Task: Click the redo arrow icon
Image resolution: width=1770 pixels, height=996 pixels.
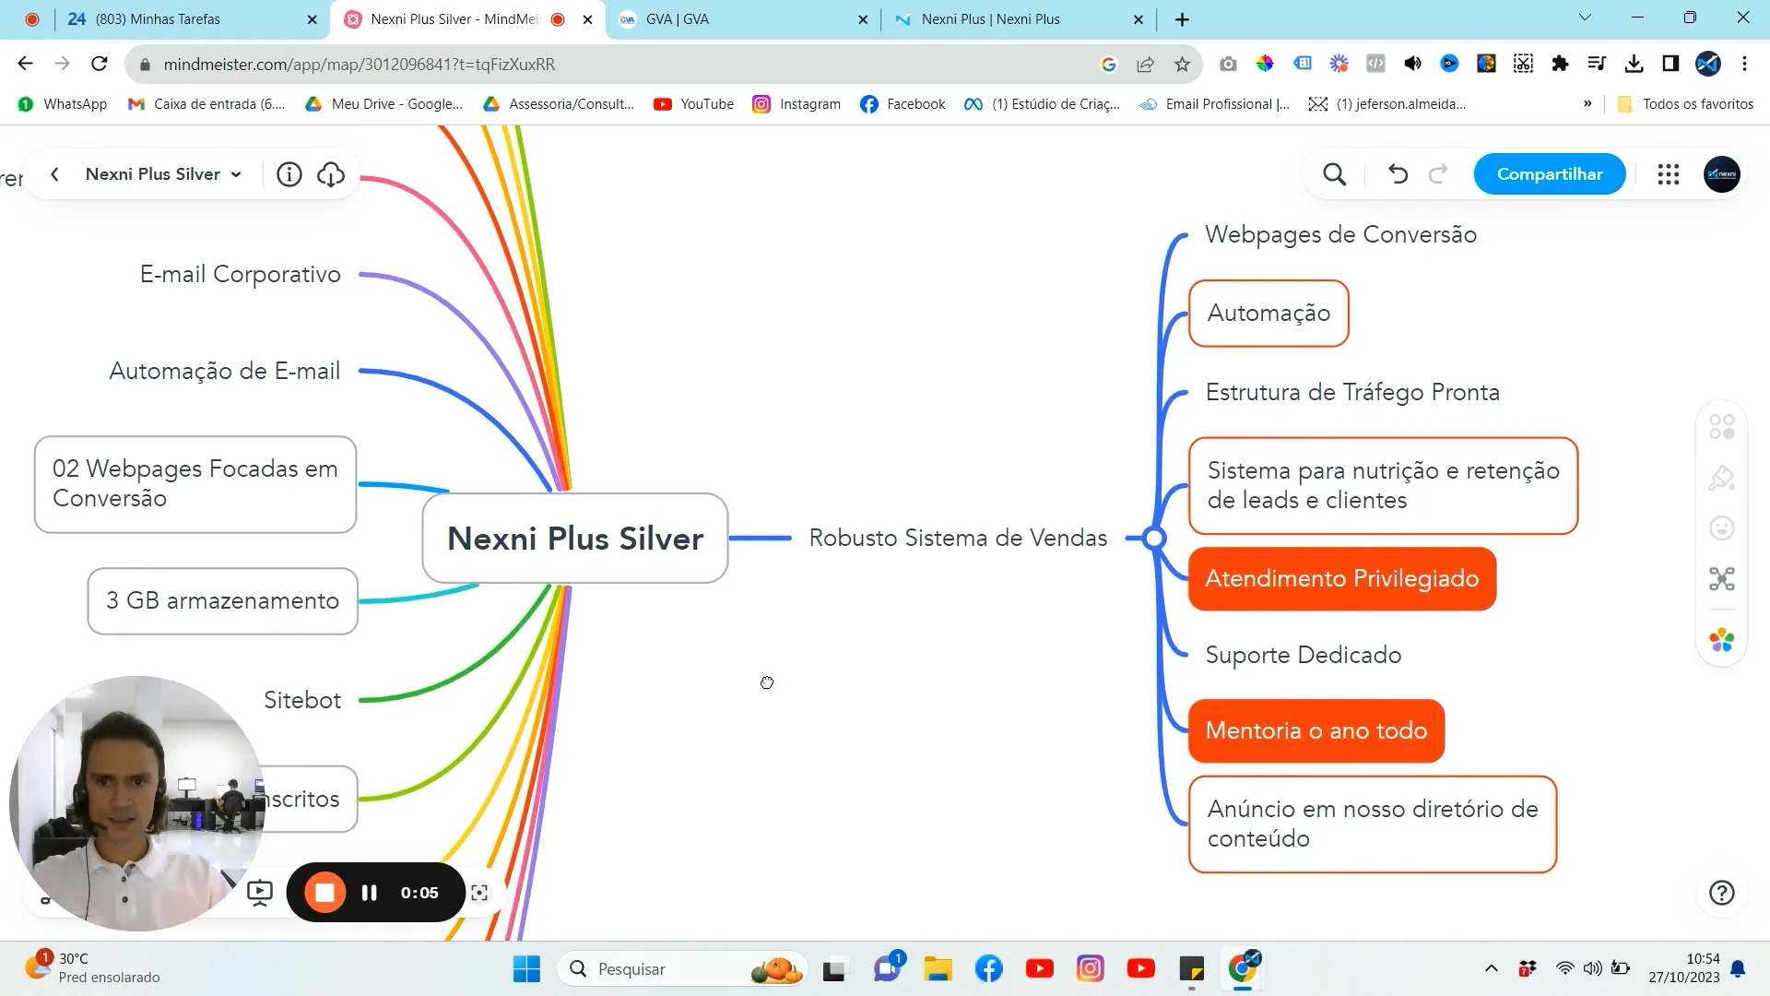Action: (1438, 174)
